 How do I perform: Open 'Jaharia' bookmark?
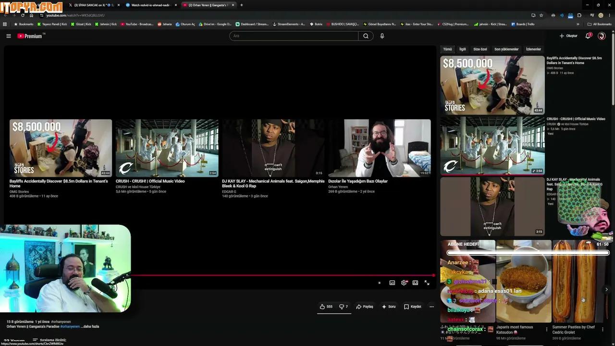pos(165,24)
